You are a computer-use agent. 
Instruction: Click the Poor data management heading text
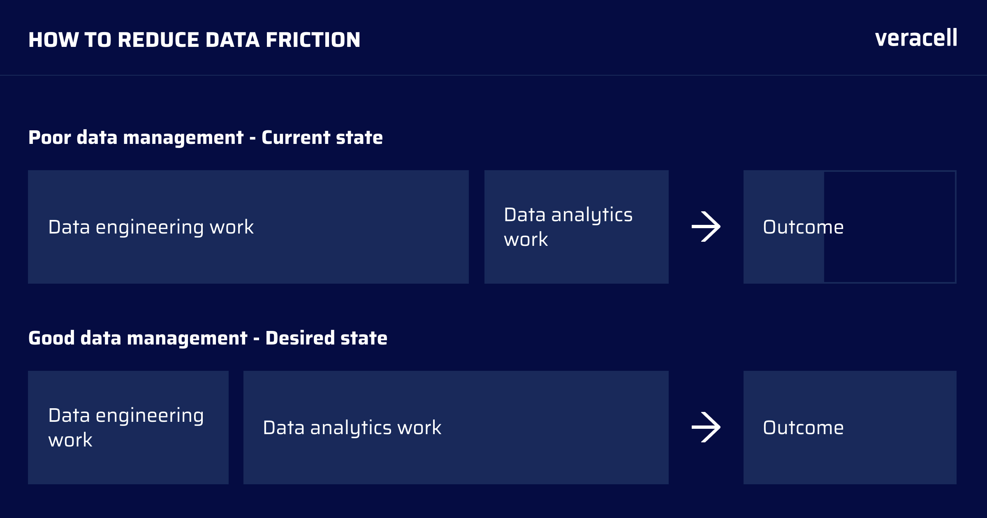pyautogui.click(x=136, y=138)
